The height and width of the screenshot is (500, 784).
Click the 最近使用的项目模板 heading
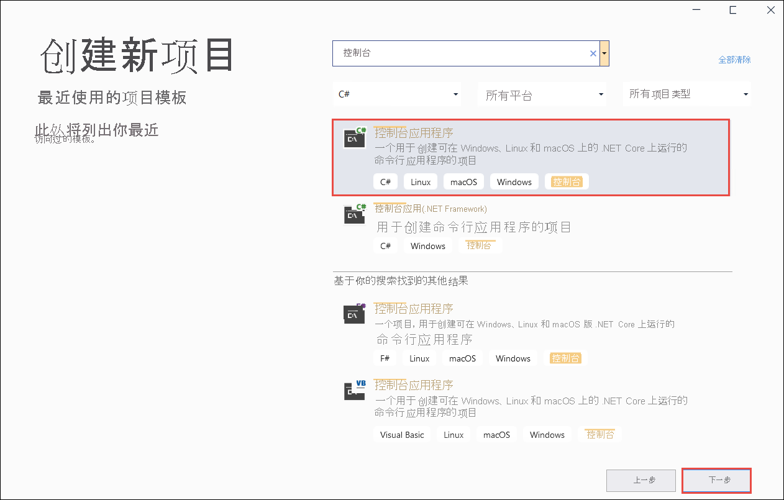click(112, 98)
